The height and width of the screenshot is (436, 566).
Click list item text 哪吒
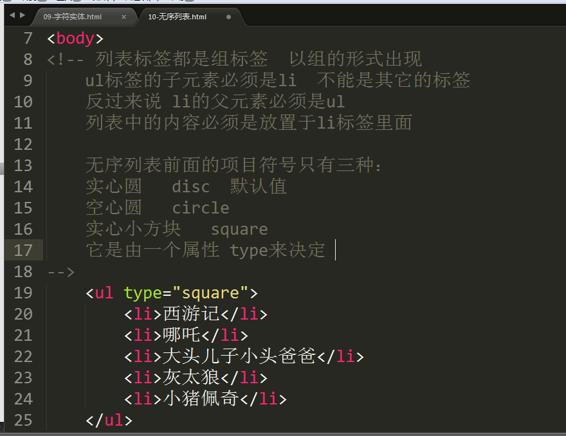coord(181,335)
